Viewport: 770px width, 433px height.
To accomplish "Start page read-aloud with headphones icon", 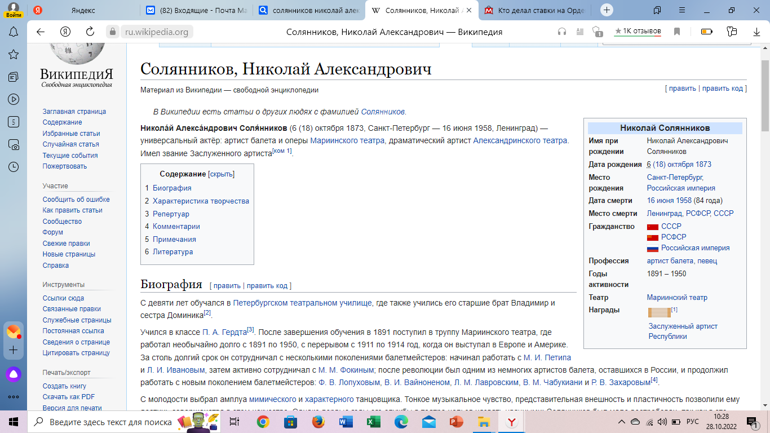I will coord(562,32).
